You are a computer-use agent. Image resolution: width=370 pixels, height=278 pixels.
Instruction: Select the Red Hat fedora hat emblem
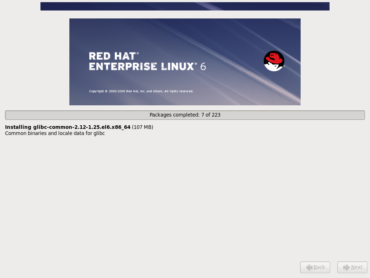274,58
